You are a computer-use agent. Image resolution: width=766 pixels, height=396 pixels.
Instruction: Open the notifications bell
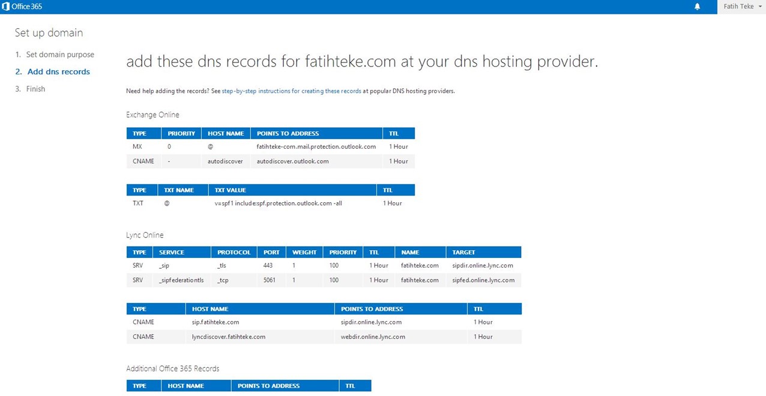pos(697,7)
